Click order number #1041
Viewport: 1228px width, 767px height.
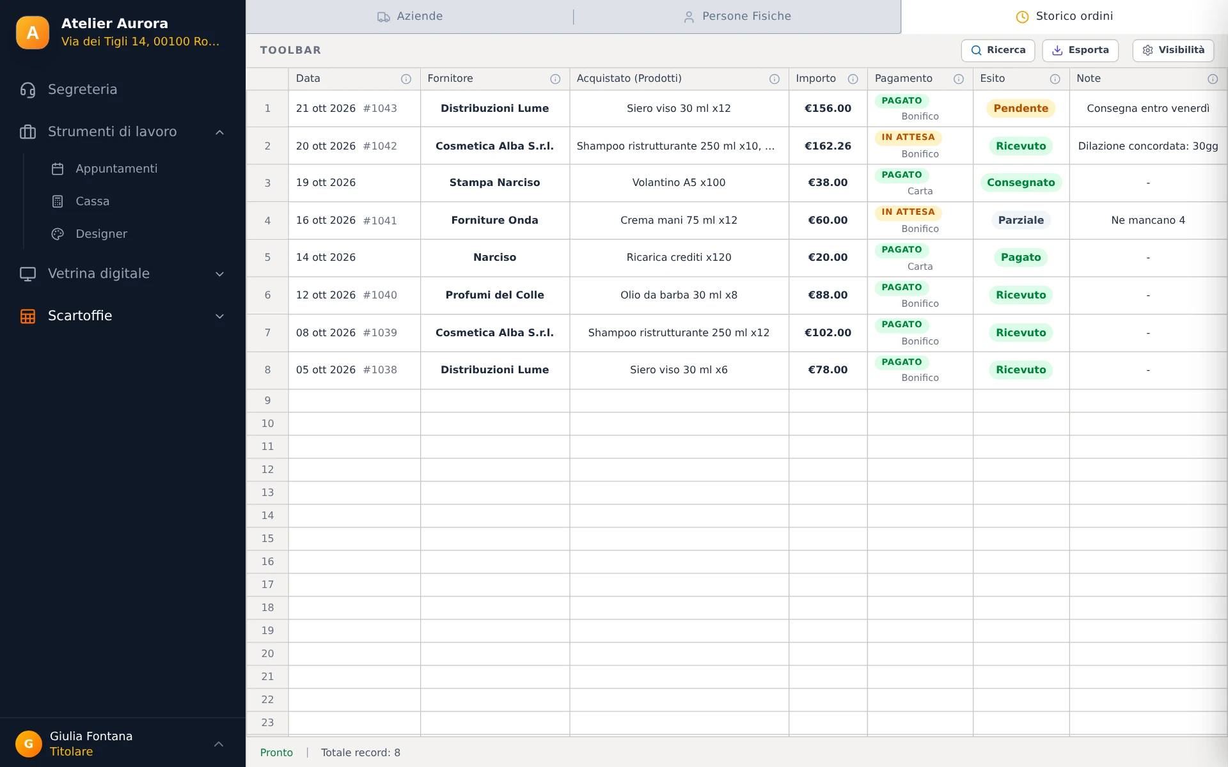point(380,221)
